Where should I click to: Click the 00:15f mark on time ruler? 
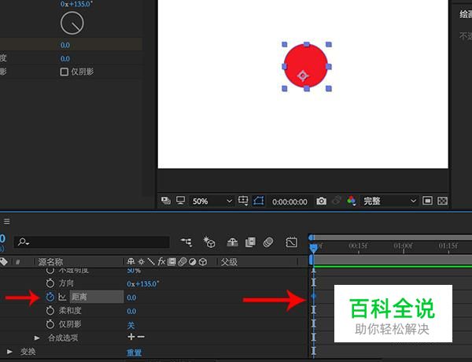click(358, 246)
